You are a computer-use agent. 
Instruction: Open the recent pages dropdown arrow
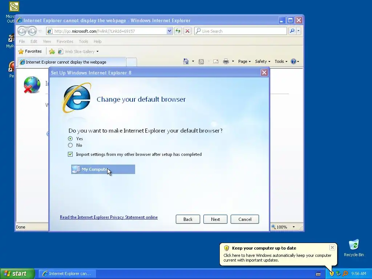[x=40, y=31]
